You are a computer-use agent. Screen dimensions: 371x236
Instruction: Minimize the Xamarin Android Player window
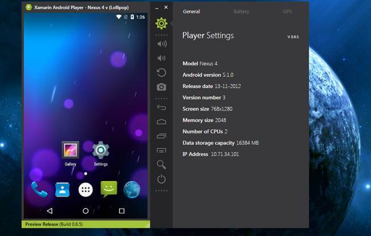point(157,8)
